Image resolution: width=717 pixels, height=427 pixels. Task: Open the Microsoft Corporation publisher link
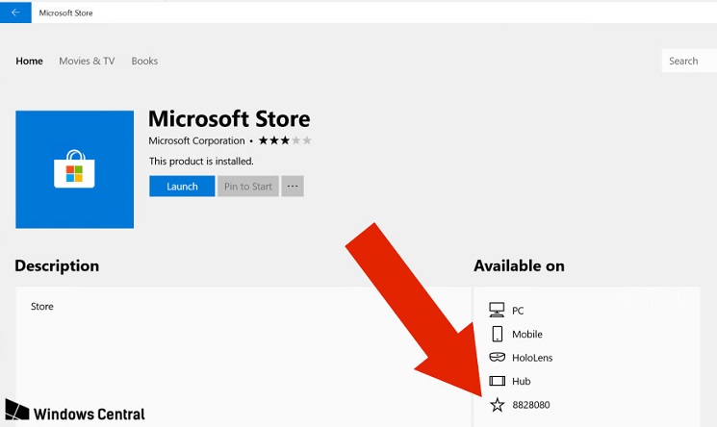click(196, 141)
